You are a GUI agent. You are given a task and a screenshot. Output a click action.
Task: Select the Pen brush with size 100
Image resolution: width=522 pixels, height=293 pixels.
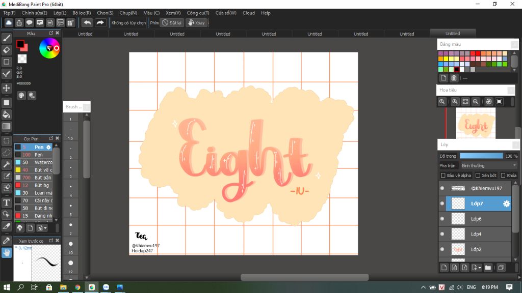point(34,155)
